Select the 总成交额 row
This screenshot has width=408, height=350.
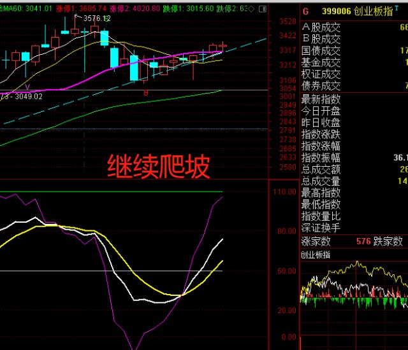pos(321,169)
